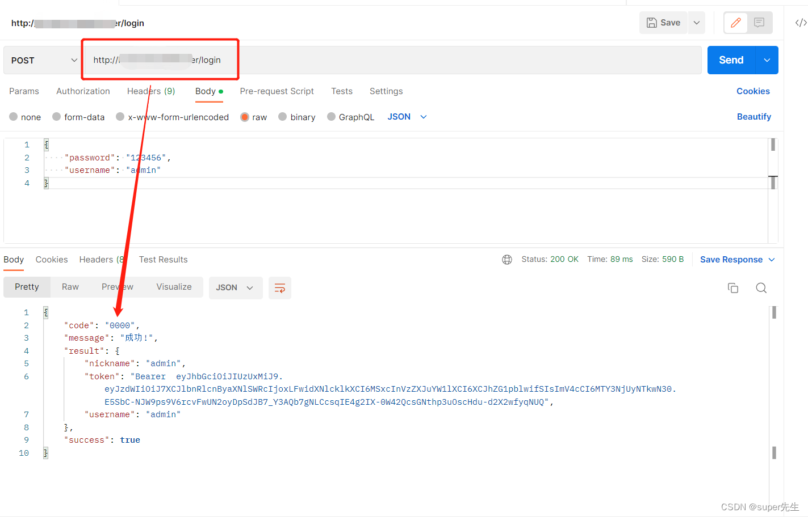Click the request URL input field
This screenshot has width=808, height=517.
tap(392, 60)
